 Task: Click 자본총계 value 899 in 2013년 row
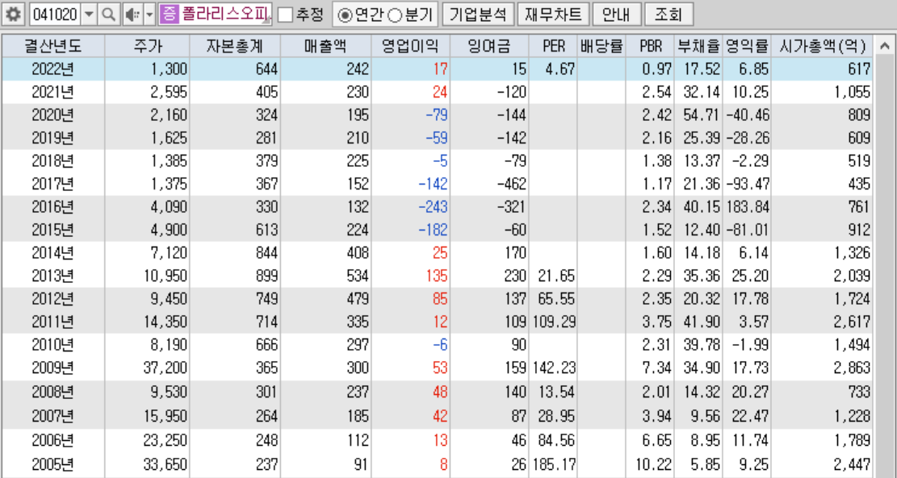pyautogui.click(x=266, y=276)
